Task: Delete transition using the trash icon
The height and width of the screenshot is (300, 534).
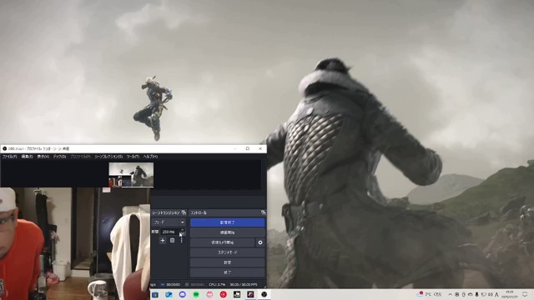Action: [173, 241]
